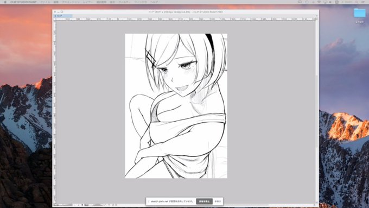Open the レイヤー (Layer) menu
The width and height of the screenshot is (369, 208).
pos(88,2)
